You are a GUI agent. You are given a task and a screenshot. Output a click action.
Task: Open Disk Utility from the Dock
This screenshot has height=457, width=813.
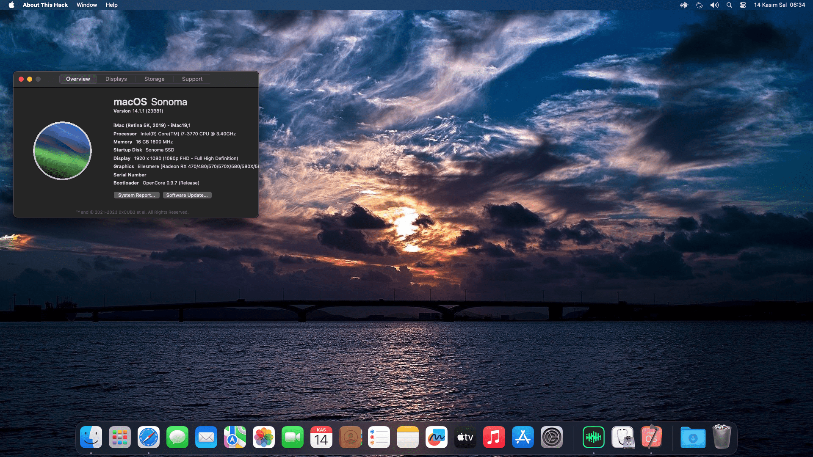(622, 437)
